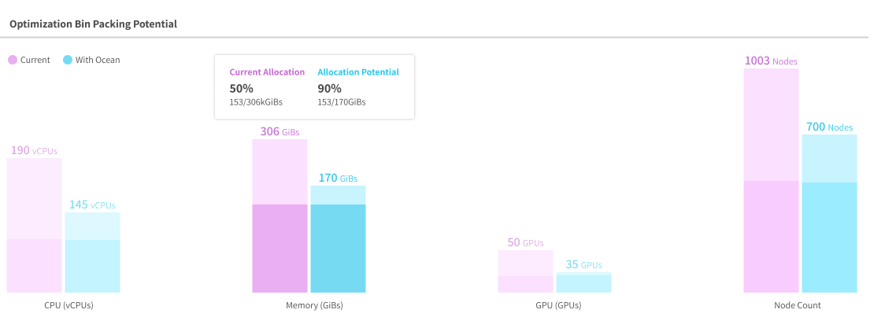Click the Current Node Count bar under 1003 Nodes
The width and height of the screenshot is (874, 328).
point(771,181)
